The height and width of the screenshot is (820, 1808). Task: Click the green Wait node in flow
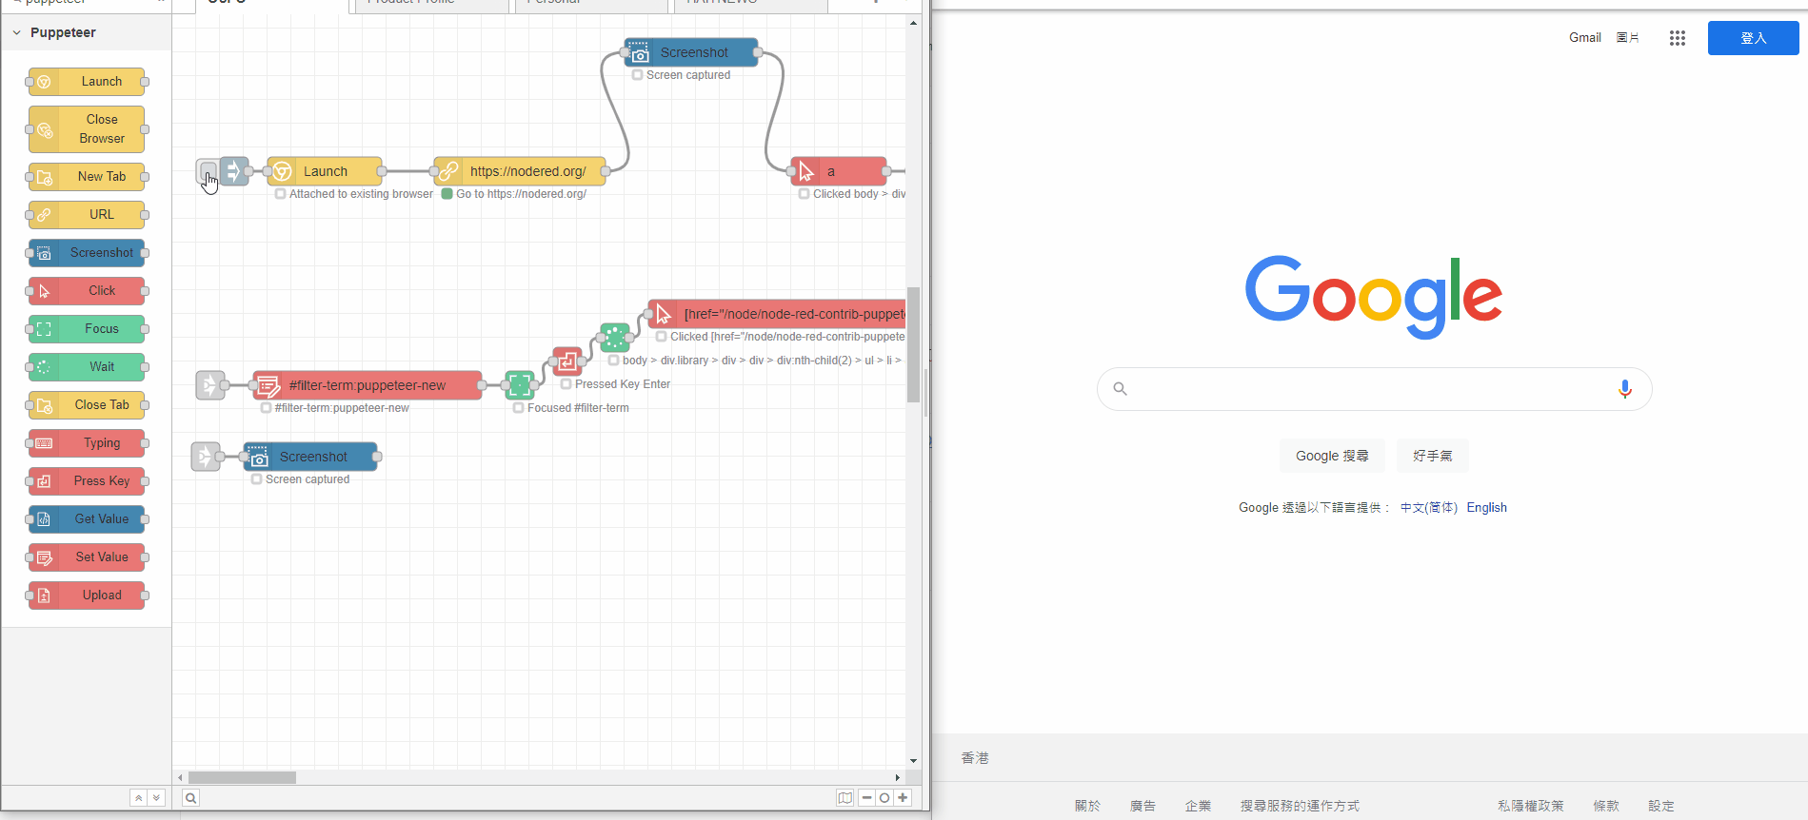coord(615,338)
